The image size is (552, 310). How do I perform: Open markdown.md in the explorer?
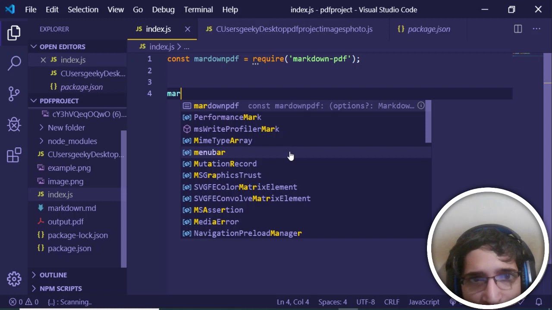72,208
